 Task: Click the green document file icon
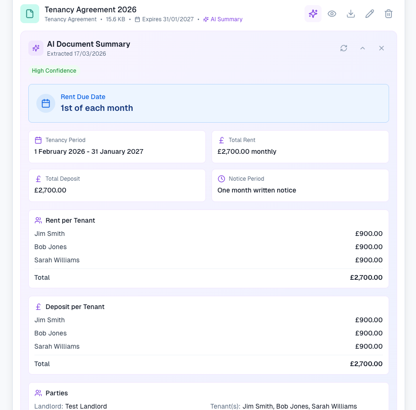pyautogui.click(x=29, y=14)
